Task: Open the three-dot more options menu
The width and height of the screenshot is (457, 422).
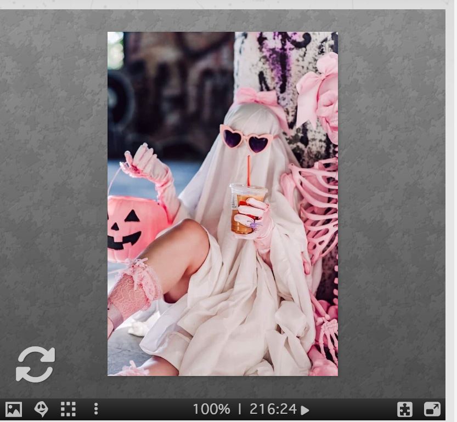Action: point(96,409)
